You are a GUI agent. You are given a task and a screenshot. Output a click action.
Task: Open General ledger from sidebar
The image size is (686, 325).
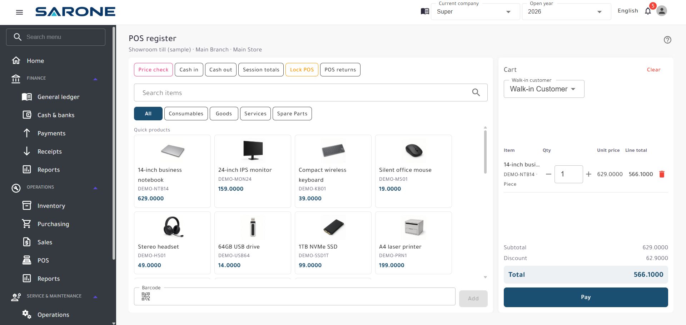[59, 97]
